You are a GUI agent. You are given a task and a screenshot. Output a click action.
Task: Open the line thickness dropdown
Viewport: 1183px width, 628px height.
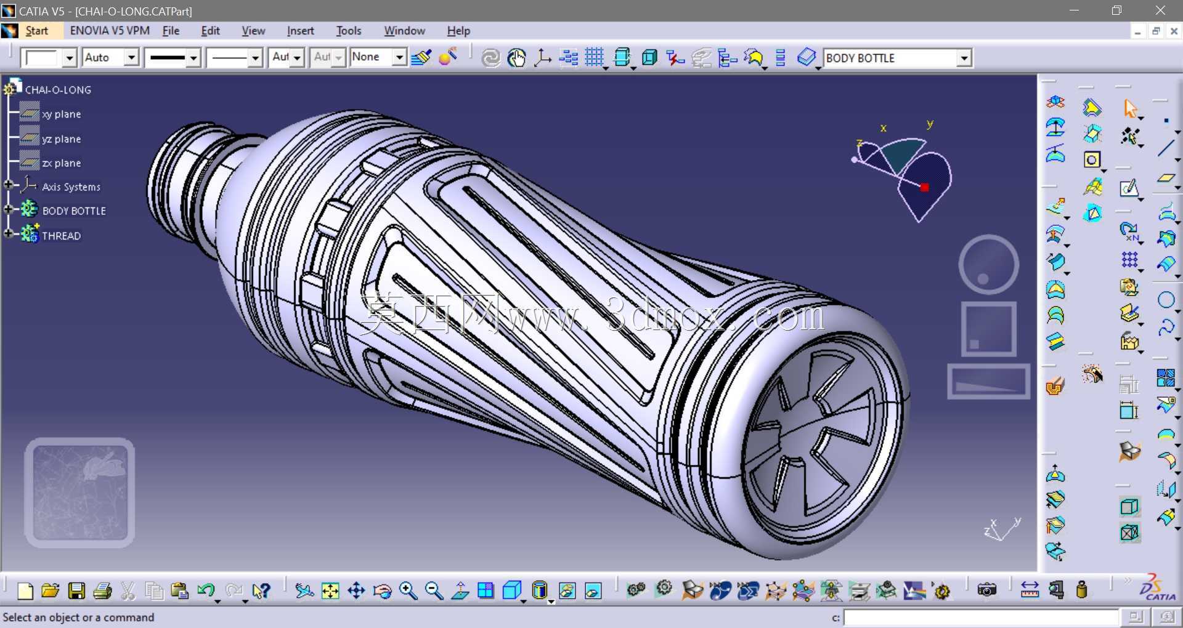click(193, 58)
